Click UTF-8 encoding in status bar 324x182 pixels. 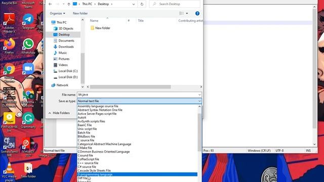coord(279,151)
